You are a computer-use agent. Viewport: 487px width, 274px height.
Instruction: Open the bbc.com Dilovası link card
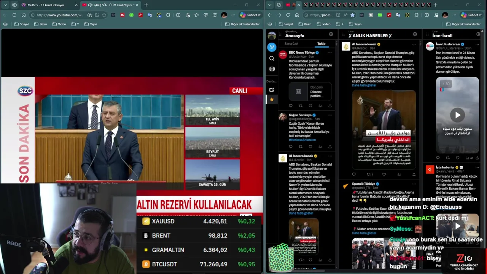[310, 91]
